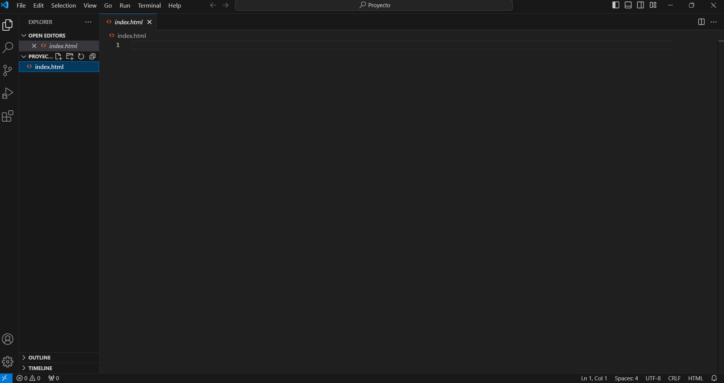Go forward in navigation history

[226, 5]
